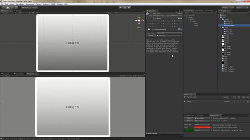Select the Rotate tool in toolbar
250x140 pixels.
12,7
